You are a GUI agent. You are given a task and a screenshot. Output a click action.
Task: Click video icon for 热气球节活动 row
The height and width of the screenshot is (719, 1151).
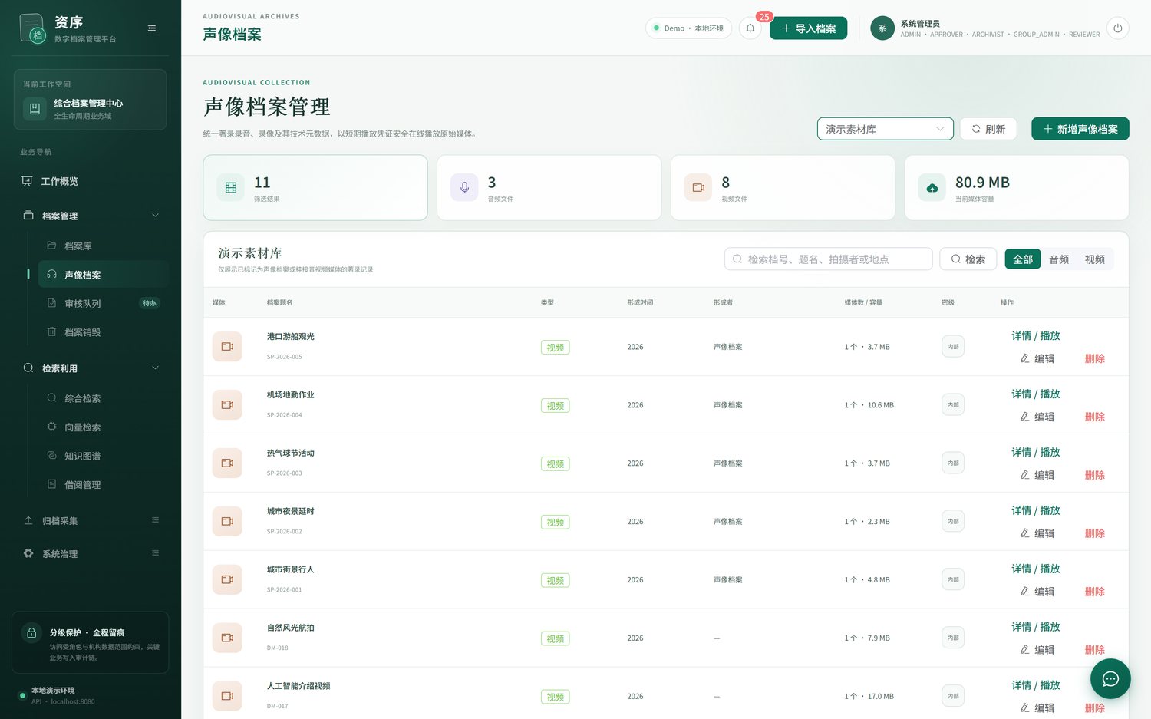[227, 463]
